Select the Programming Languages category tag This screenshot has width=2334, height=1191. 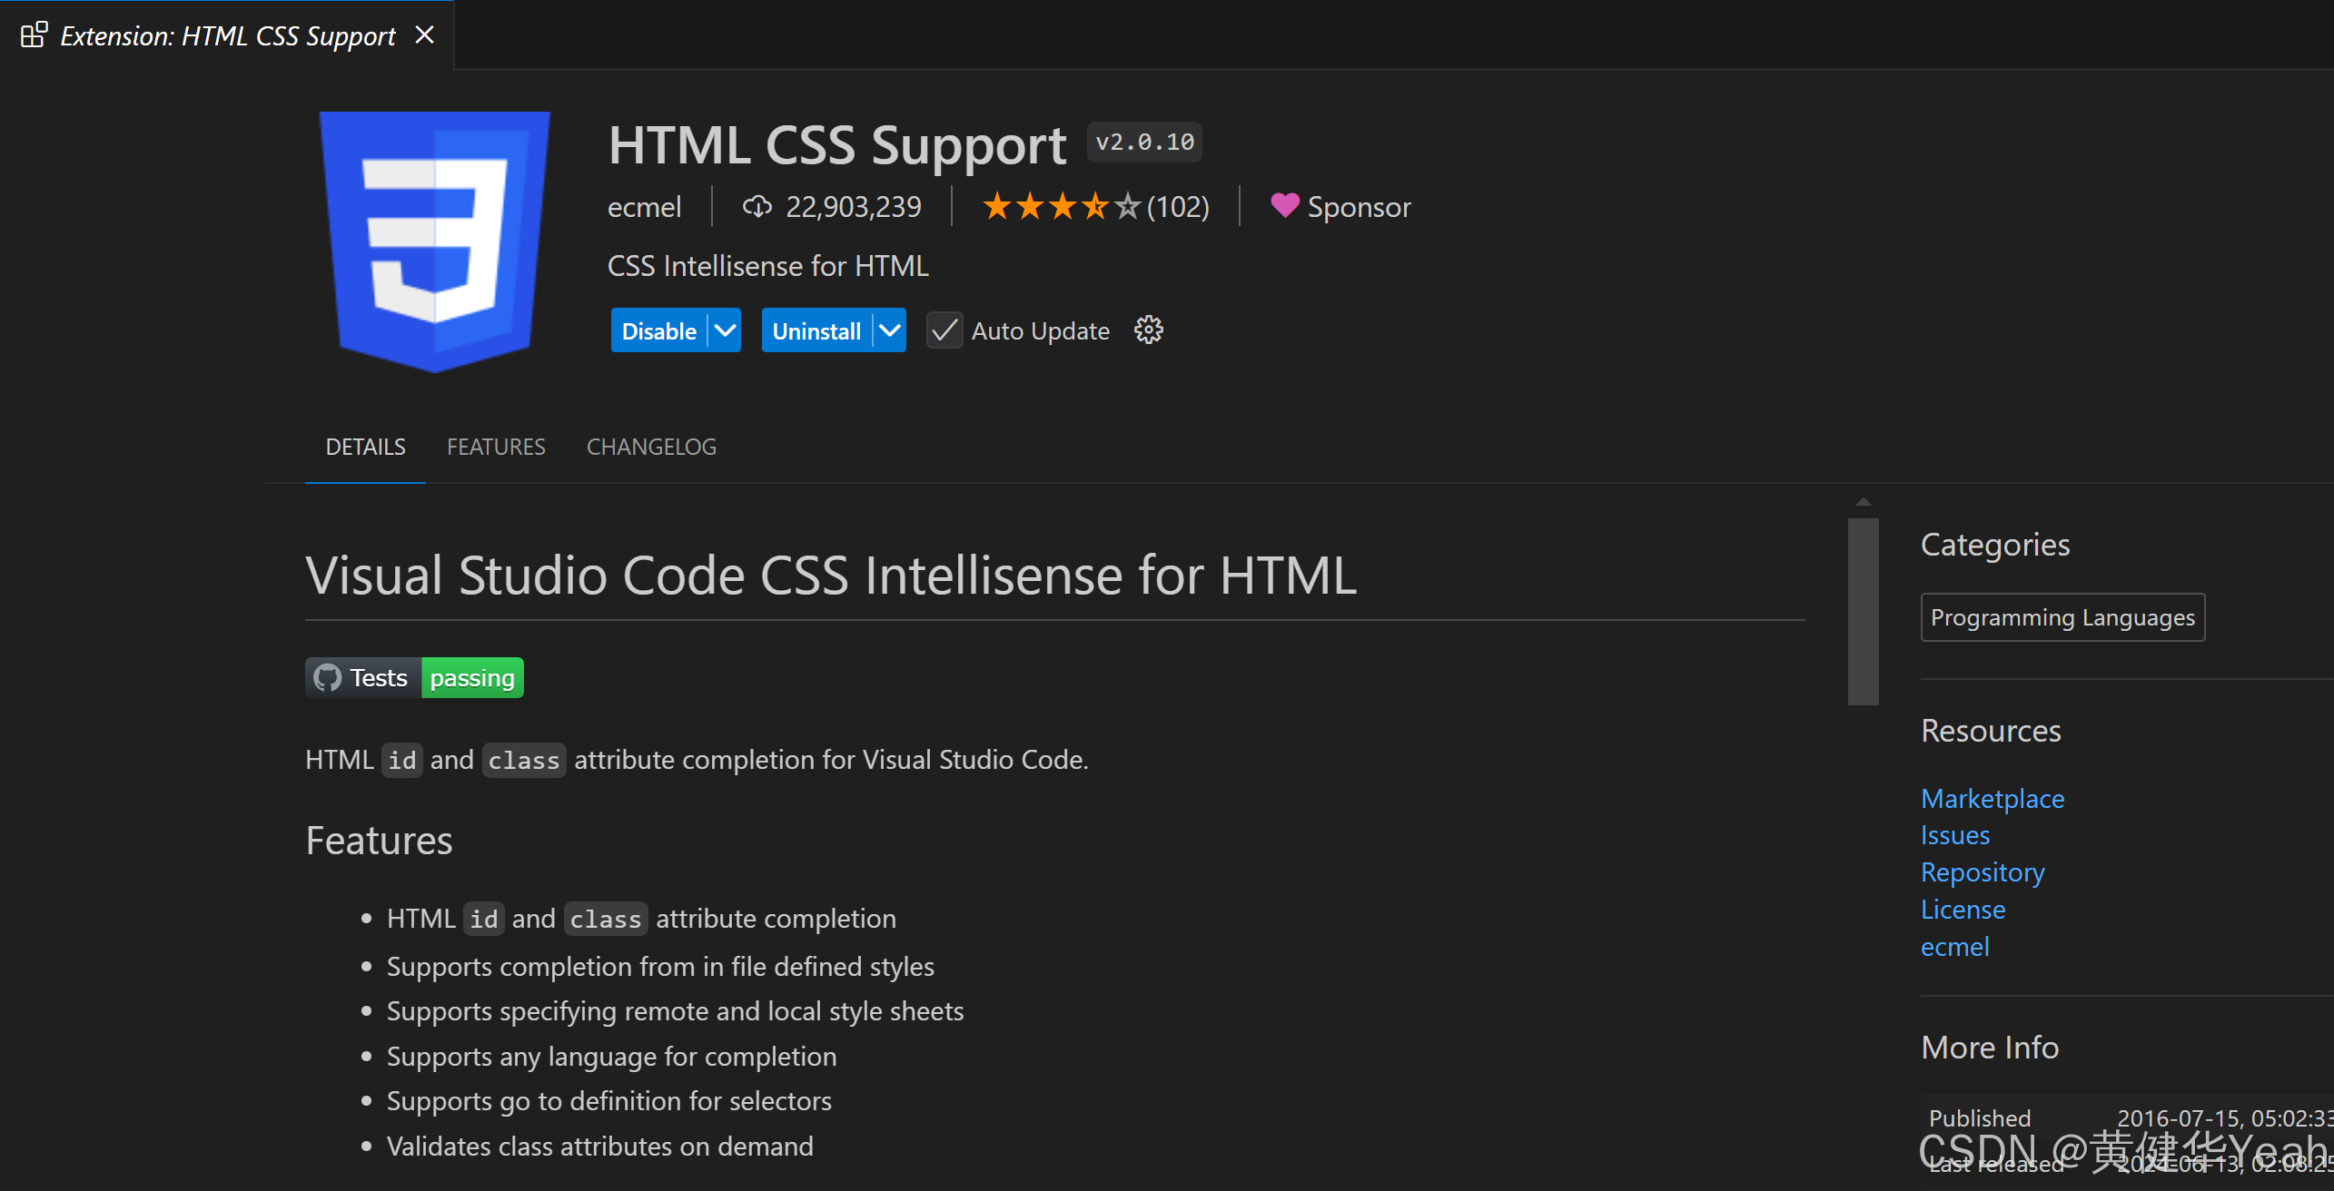click(2062, 617)
